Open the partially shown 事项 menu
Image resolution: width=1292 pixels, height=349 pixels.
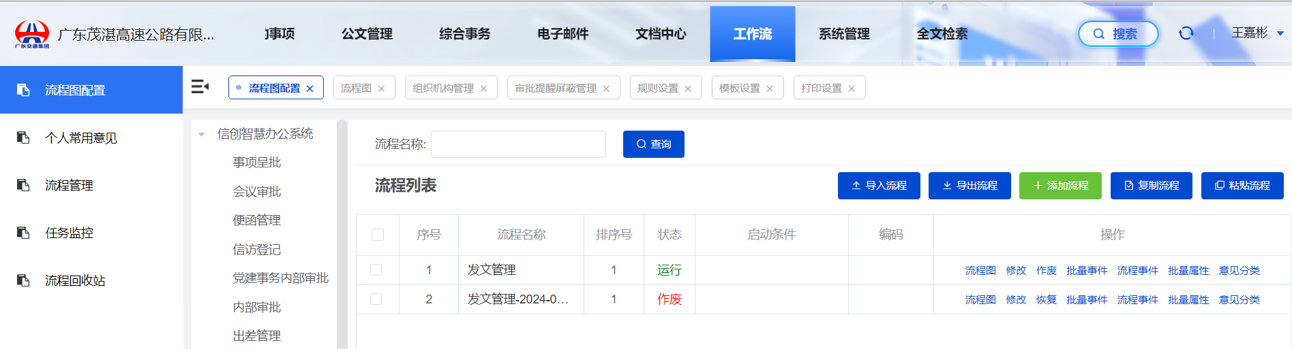pyautogui.click(x=280, y=34)
